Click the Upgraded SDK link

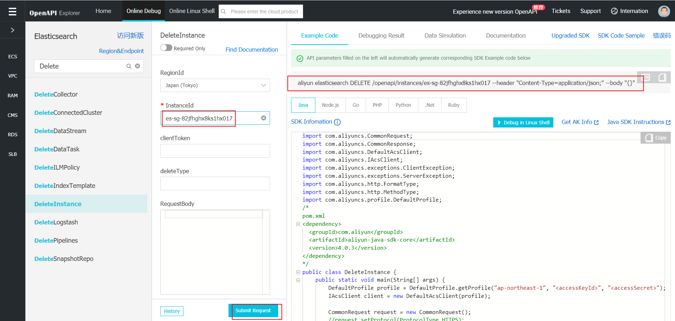(570, 35)
